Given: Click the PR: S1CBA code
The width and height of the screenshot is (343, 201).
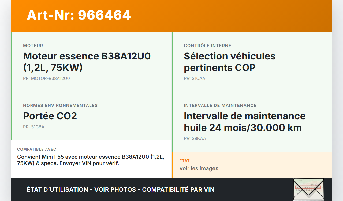Looking at the screenshot, I should [34, 127].
